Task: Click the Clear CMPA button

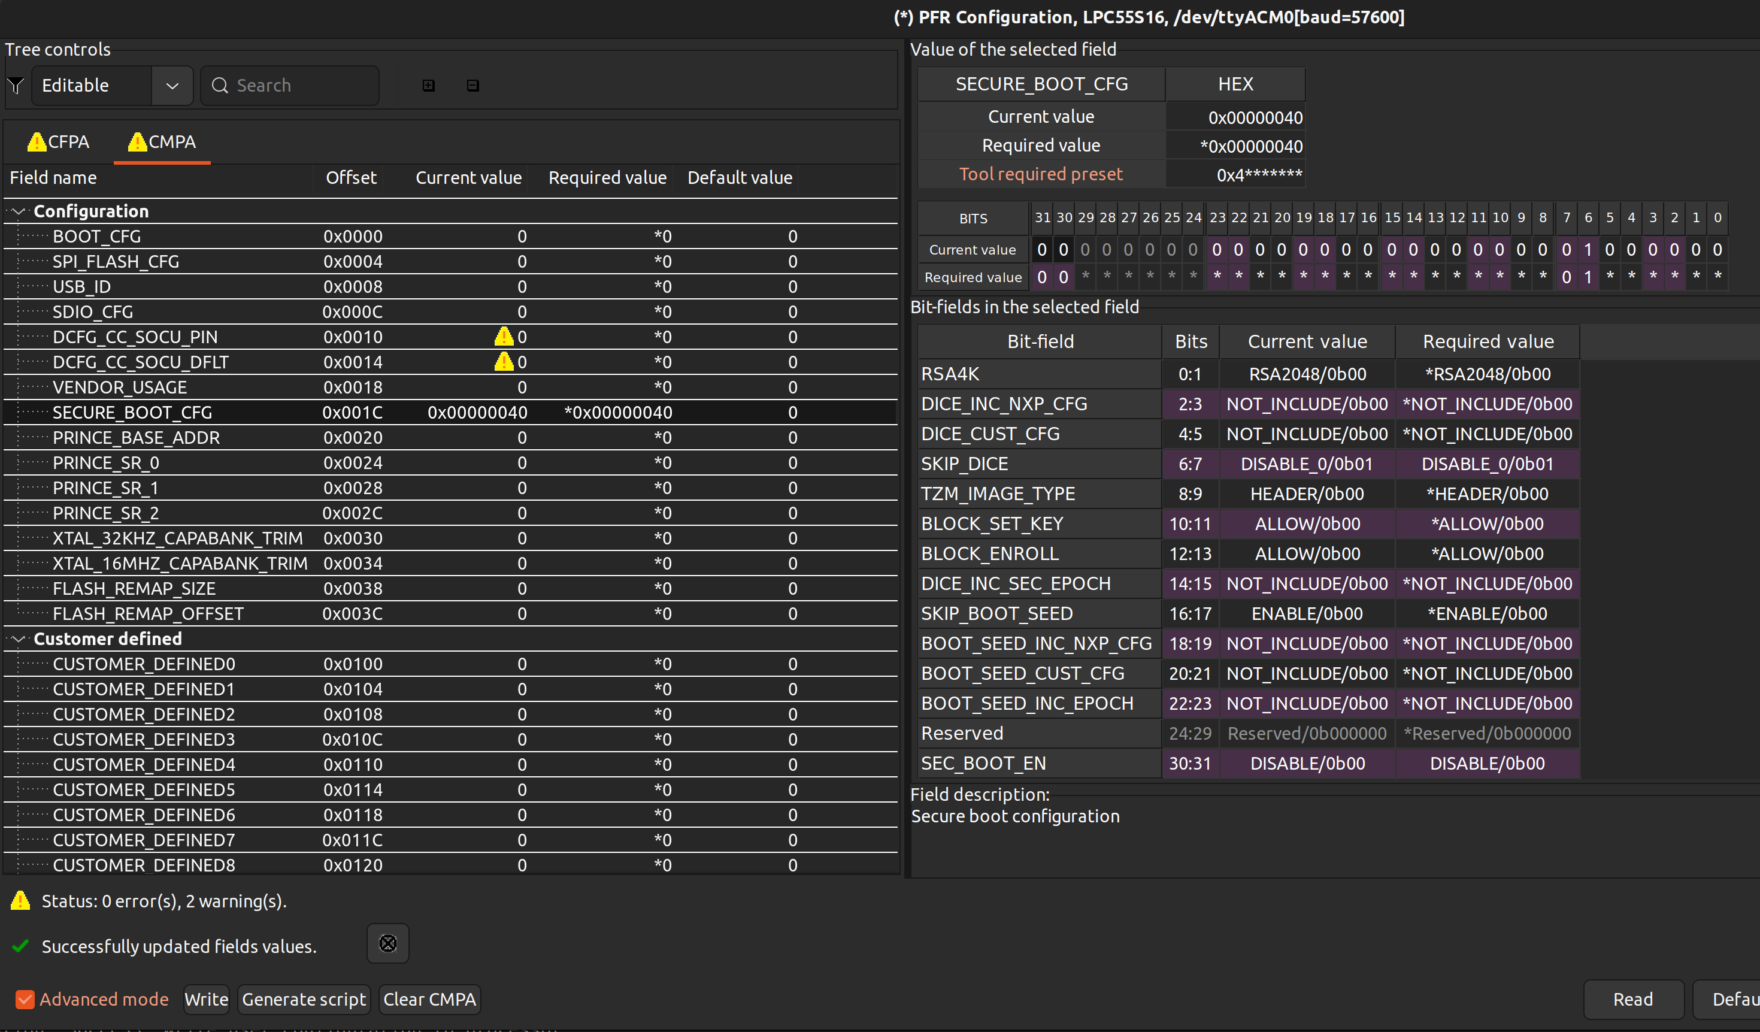Action: pyautogui.click(x=429, y=999)
